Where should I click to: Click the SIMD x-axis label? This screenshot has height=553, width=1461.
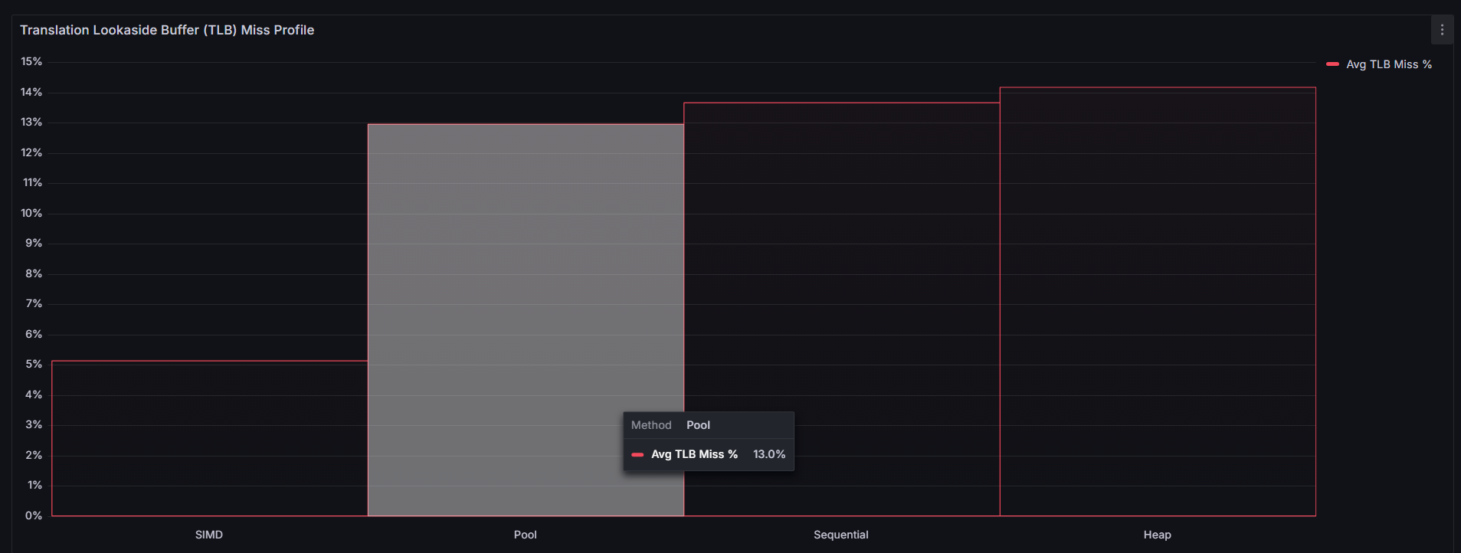tap(209, 535)
